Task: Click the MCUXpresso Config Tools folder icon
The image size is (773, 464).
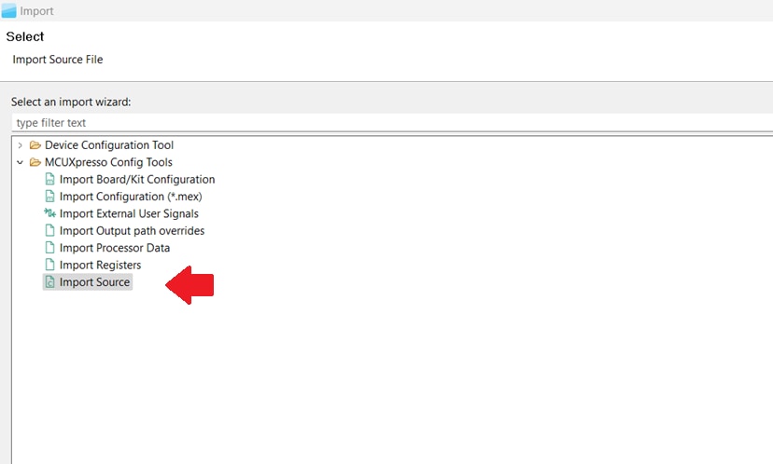Action: pos(35,162)
